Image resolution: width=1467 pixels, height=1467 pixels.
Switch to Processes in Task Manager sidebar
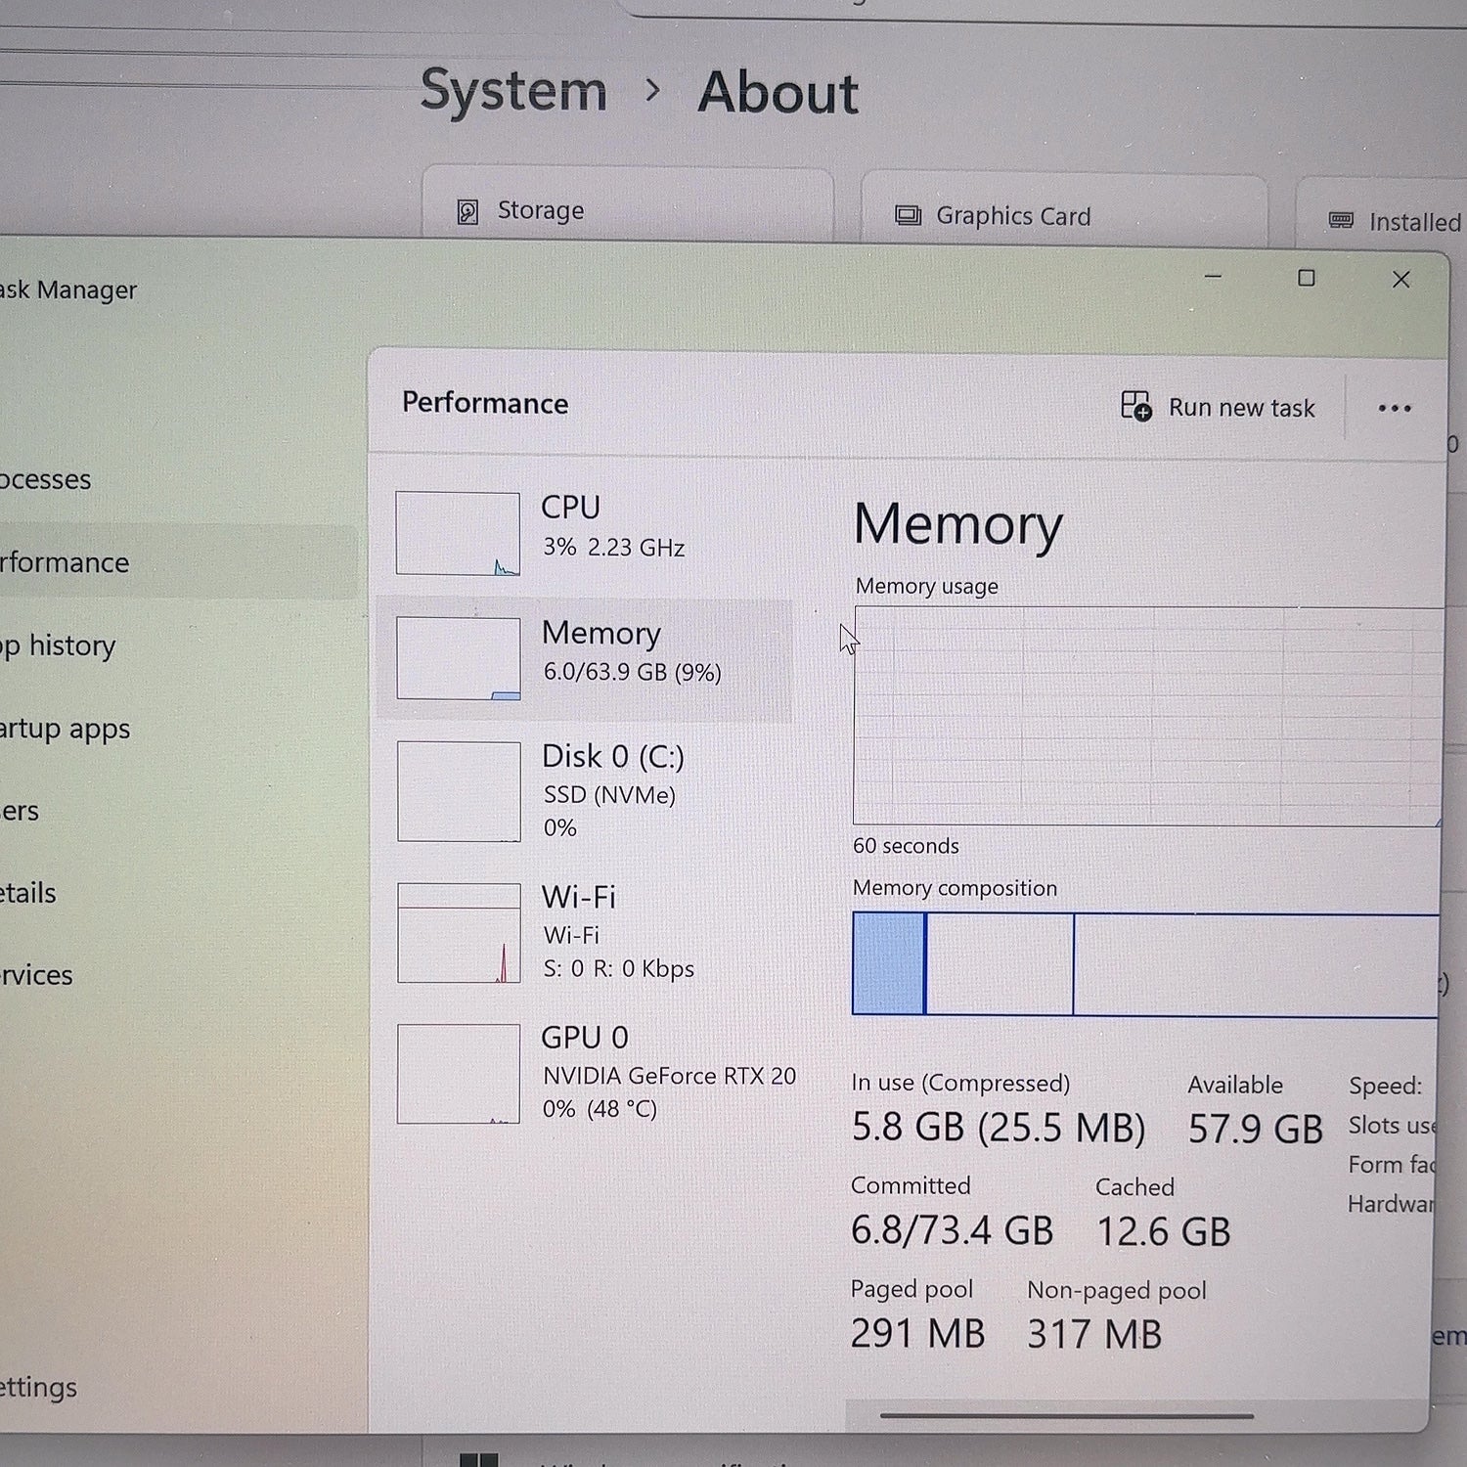click(x=45, y=479)
